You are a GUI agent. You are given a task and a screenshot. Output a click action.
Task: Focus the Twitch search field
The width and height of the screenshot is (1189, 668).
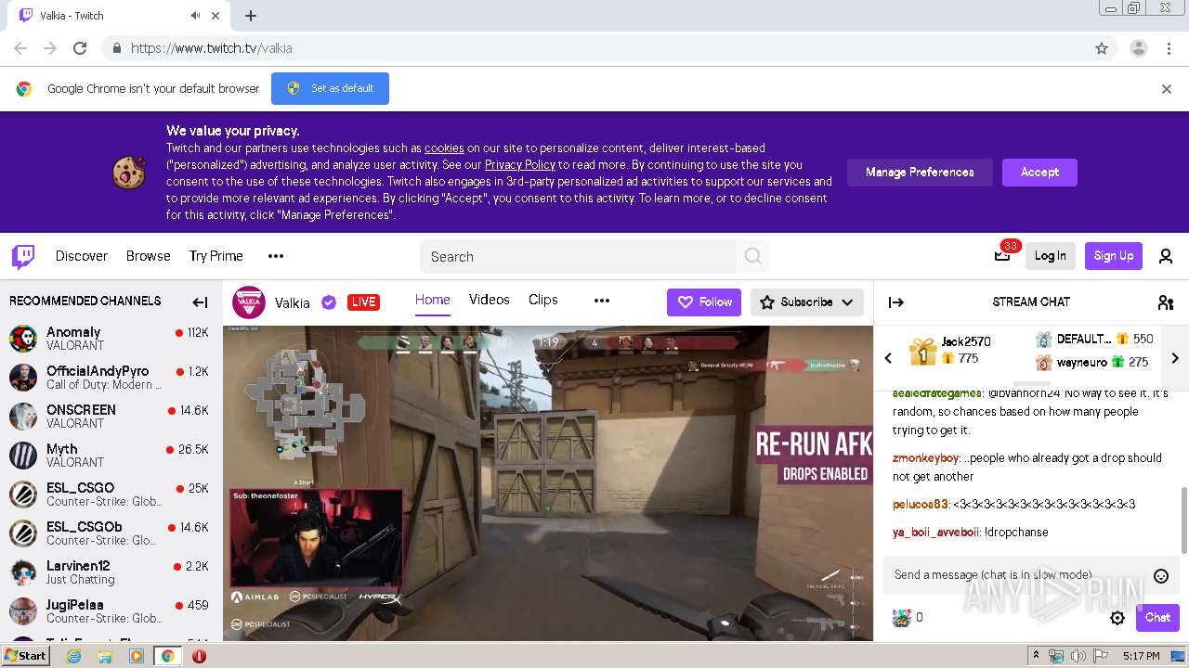click(x=578, y=256)
